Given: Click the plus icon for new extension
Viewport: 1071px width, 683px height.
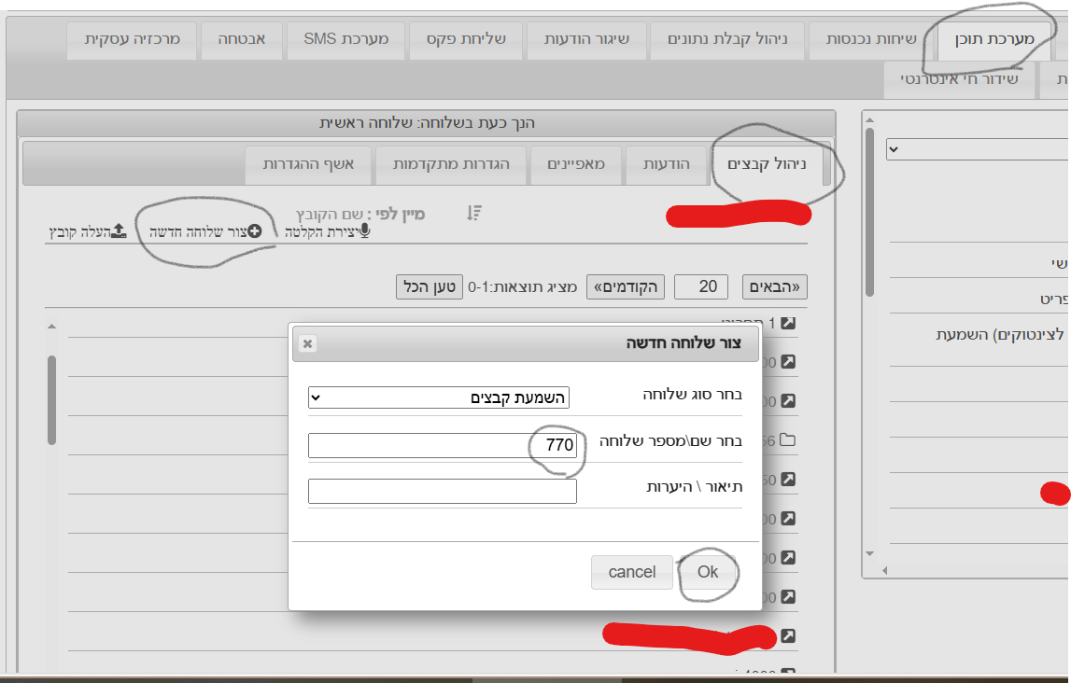Looking at the screenshot, I should [x=254, y=231].
